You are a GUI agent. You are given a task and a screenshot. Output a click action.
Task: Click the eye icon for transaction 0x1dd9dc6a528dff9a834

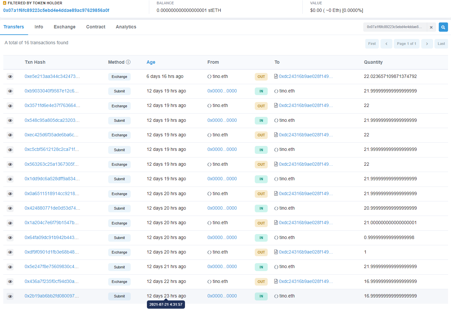(10, 179)
